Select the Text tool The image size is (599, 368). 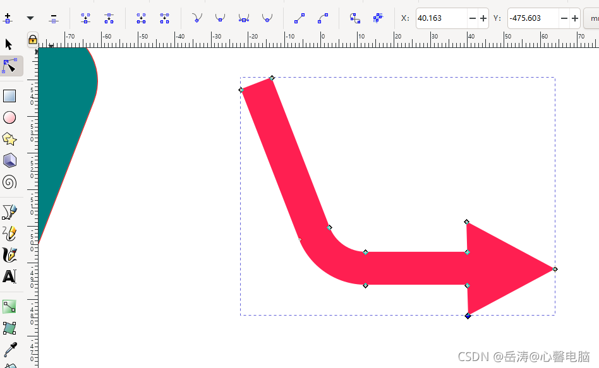pyautogui.click(x=9, y=276)
